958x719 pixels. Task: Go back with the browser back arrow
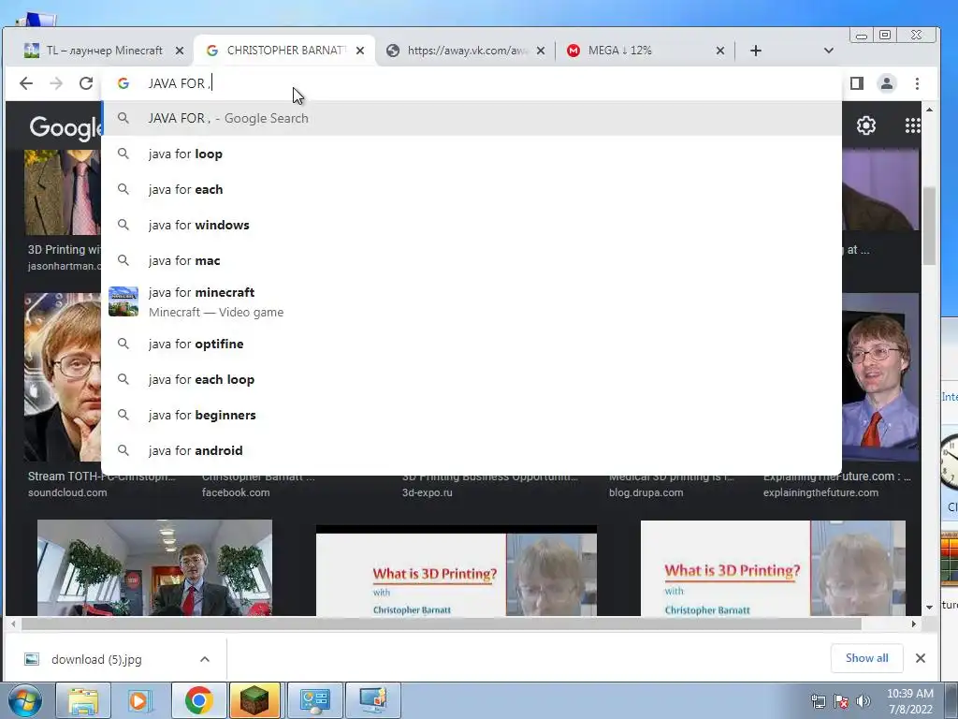click(26, 83)
